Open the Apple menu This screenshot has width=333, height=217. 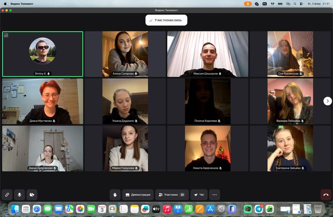pos(5,3)
